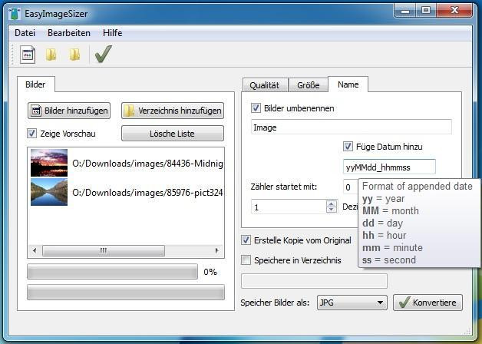Click the EasyImageSizer title bar app icon
This screenshot has width=482, height=344.
click(15, 14)
